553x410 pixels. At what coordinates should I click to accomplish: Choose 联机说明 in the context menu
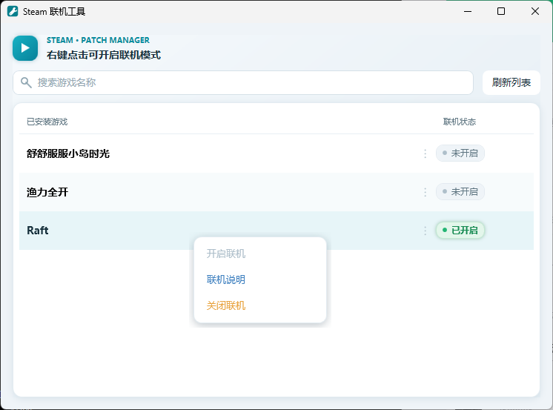225,280
